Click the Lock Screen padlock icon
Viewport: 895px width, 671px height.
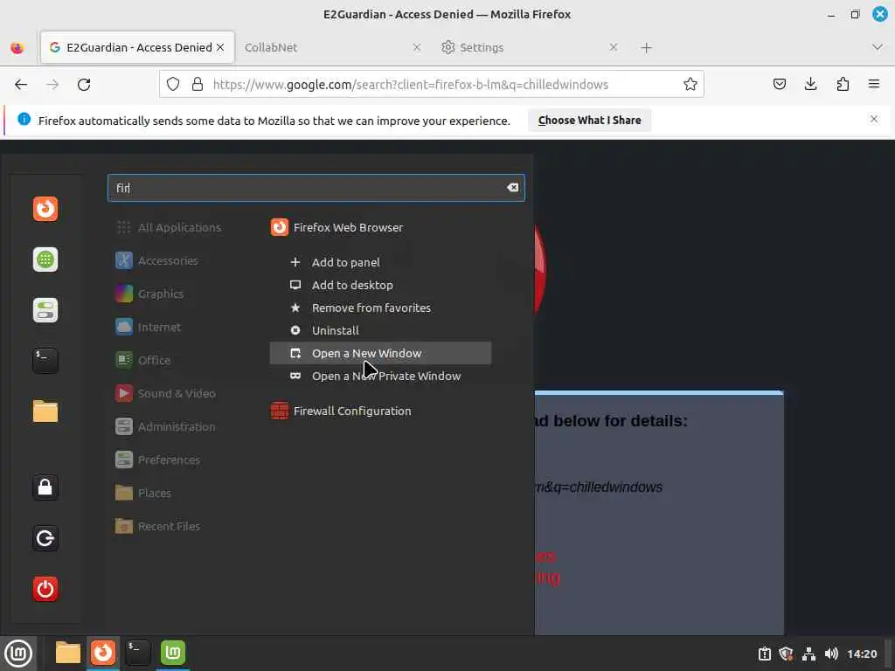[45, 488]
